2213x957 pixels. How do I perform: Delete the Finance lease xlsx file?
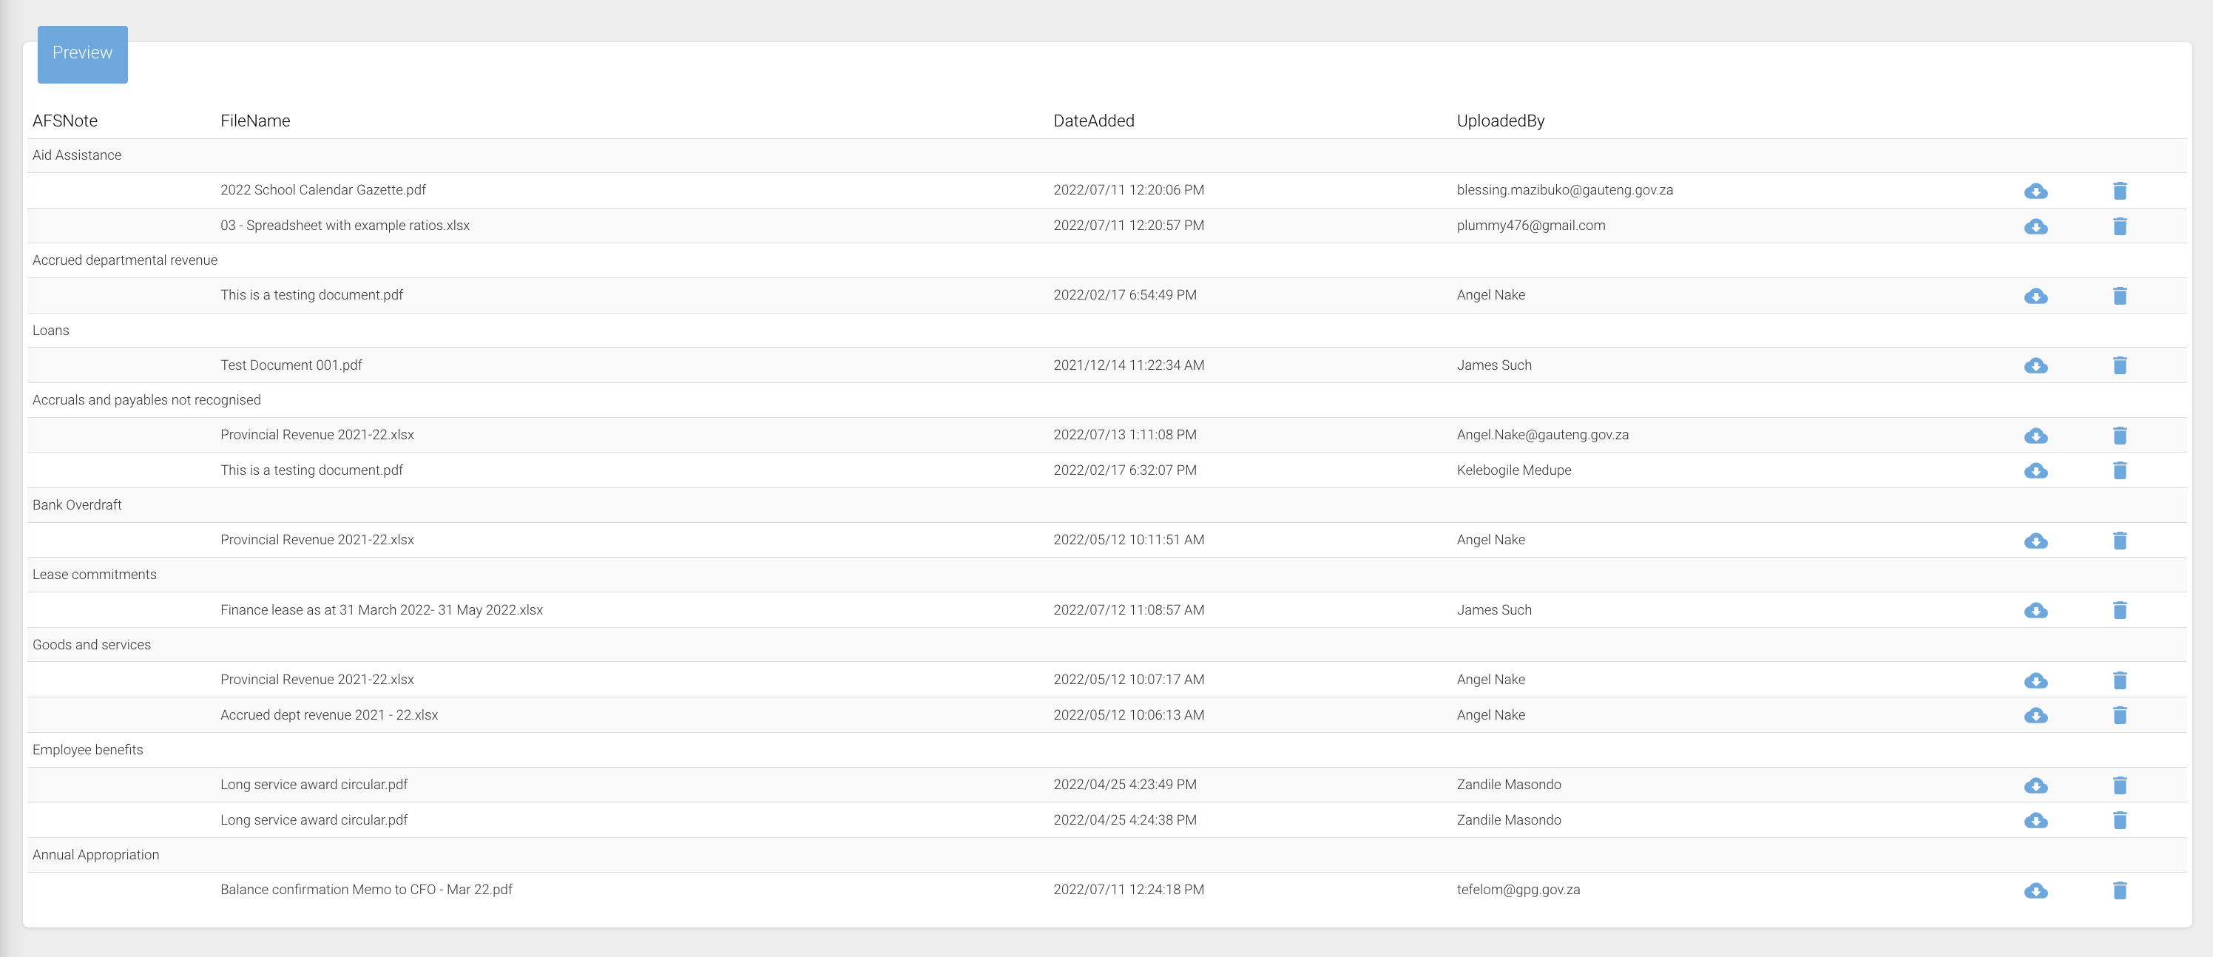pyautogui.click(x=2119, y=610)
